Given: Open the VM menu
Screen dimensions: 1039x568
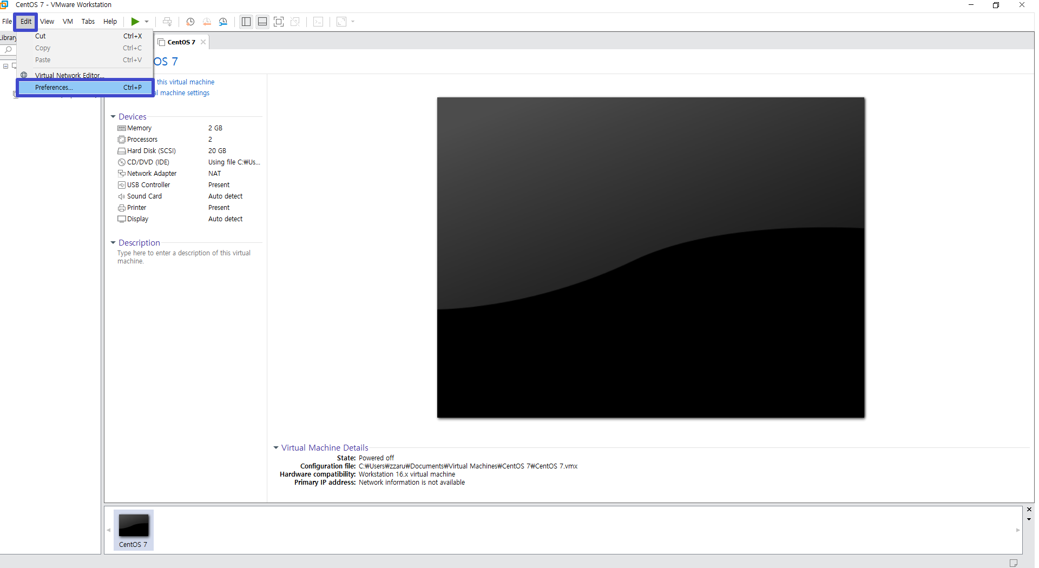Looking at the screenshot, I should pyautogui.click(x=68, y=22).
